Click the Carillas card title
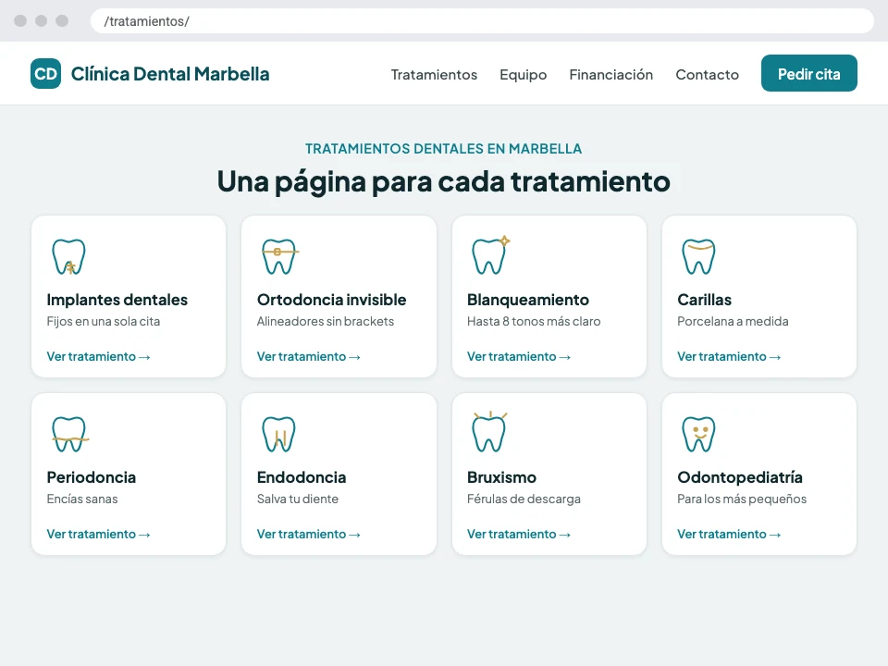Screen dimensions: 888x666 pos(704,300)
